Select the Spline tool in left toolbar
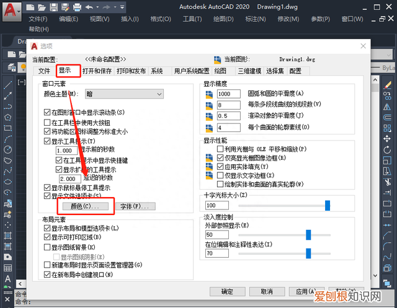Viewport: 397px width, 308px height. [x=8, y=171]
